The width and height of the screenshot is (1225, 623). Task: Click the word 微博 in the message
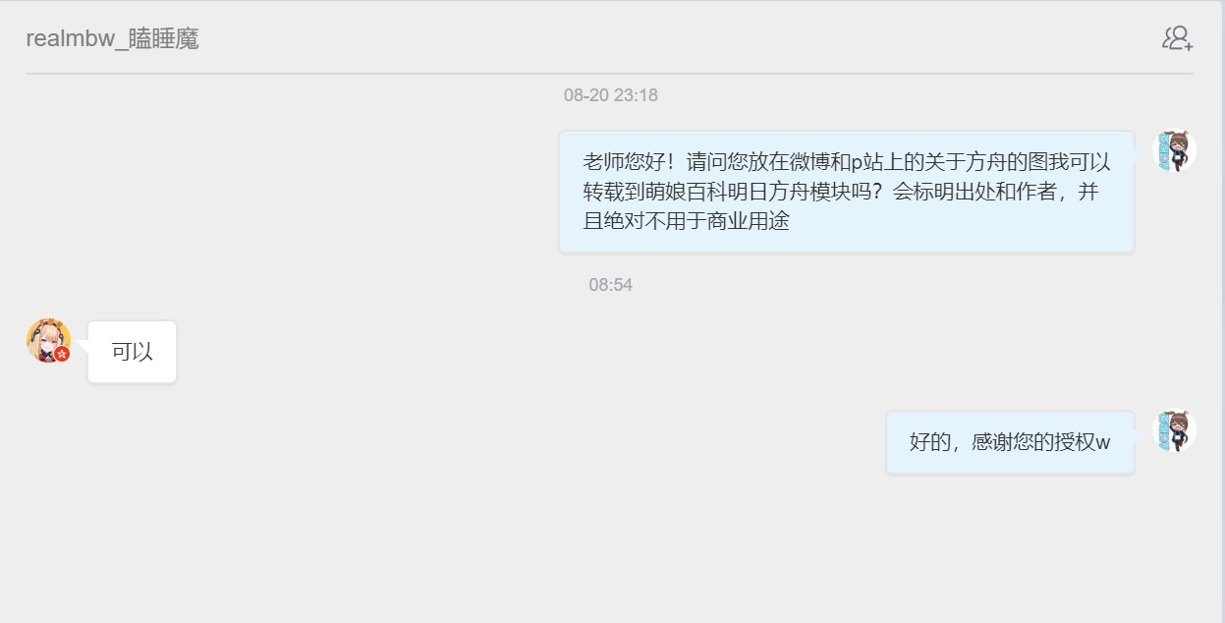[809, 162]
